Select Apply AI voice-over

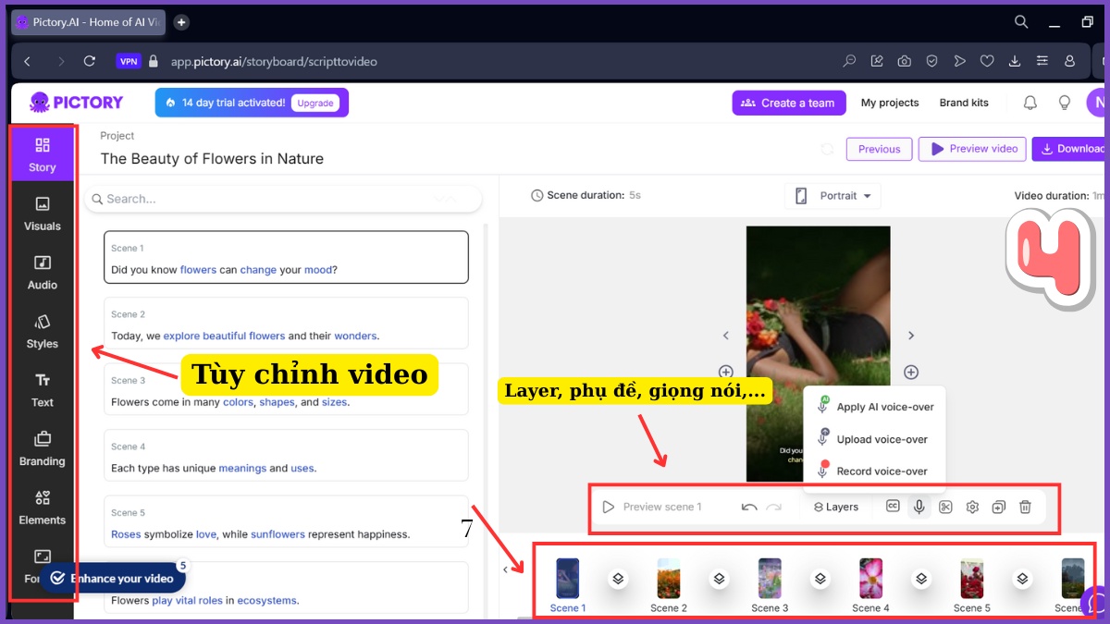click(875, 407)
